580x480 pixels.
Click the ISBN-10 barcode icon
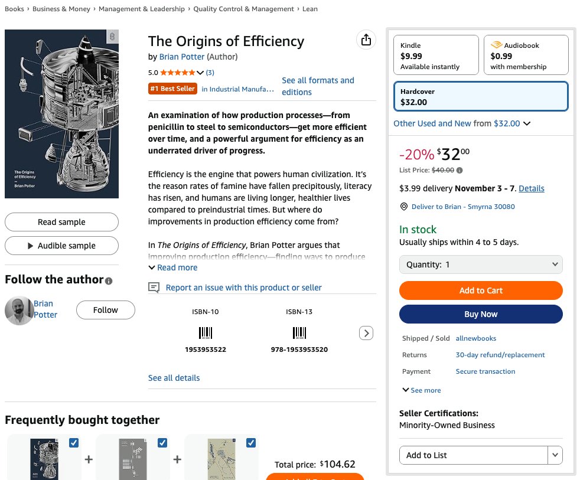(206, 332)
